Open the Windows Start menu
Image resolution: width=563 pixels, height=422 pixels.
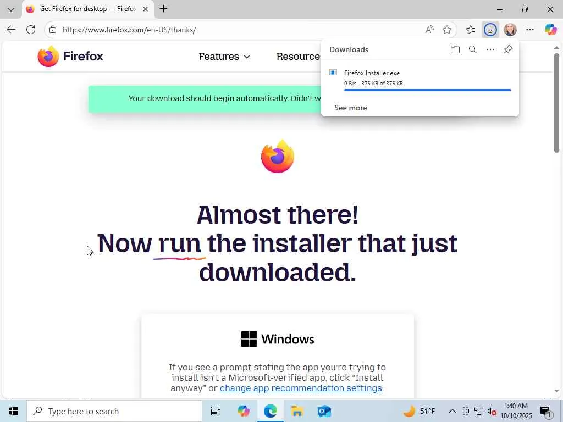[x=13, y=411]
